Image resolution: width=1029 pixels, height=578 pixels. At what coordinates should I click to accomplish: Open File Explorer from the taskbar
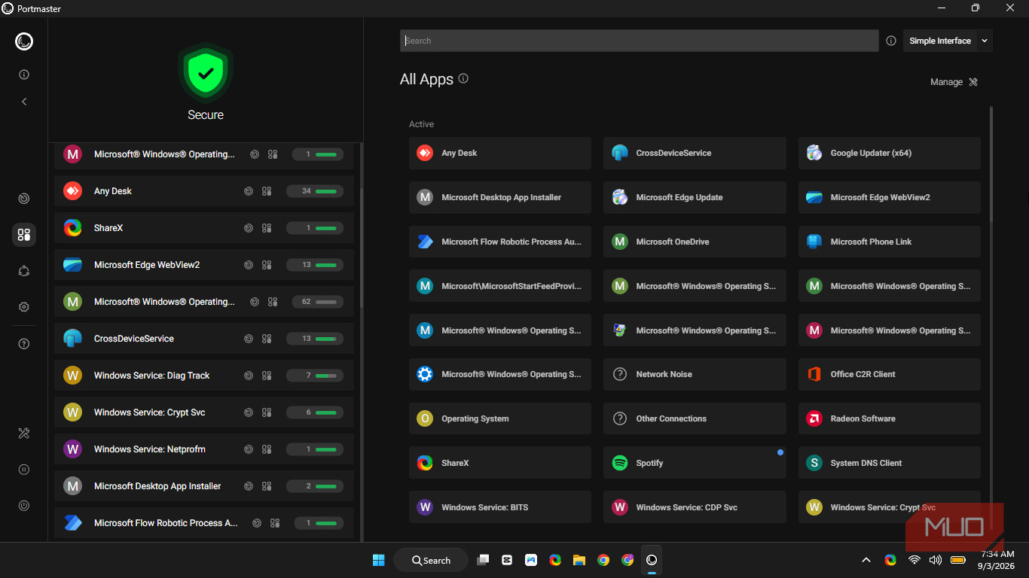[x=579, y=560]
